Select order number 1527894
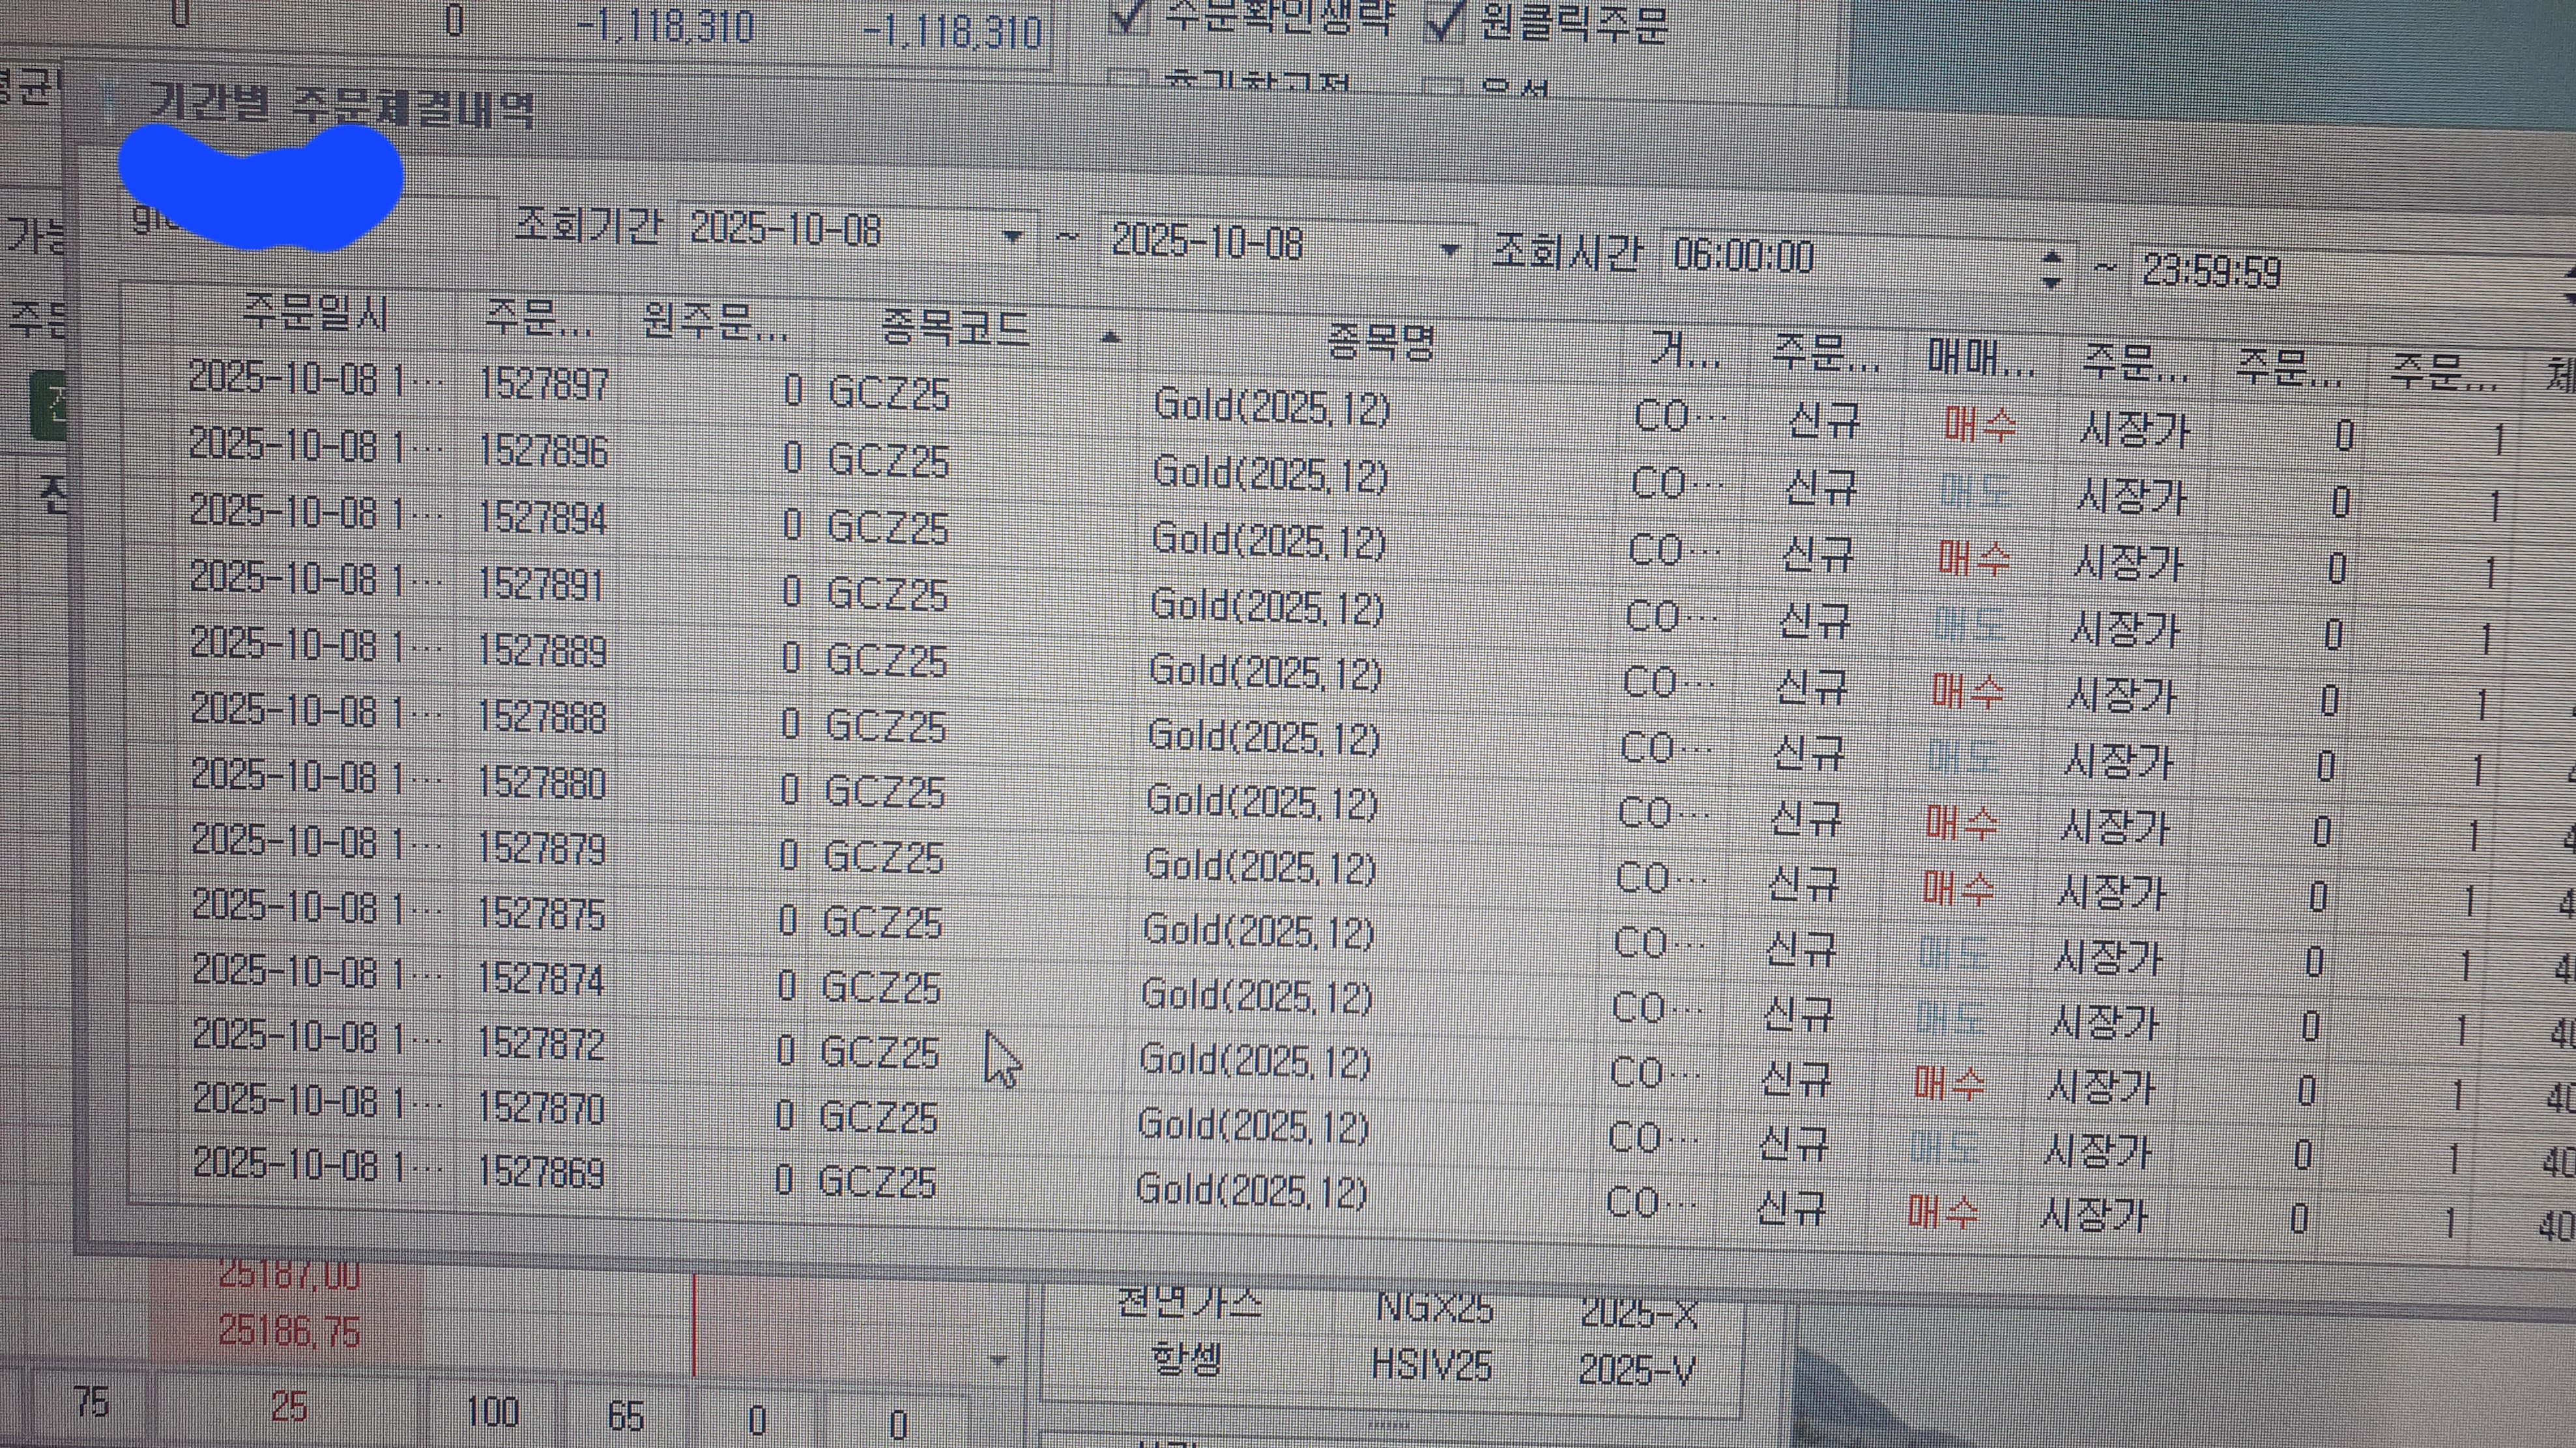Image resolution: width=2576 pixels, height=1448 pixels. [x=542, y=518]
